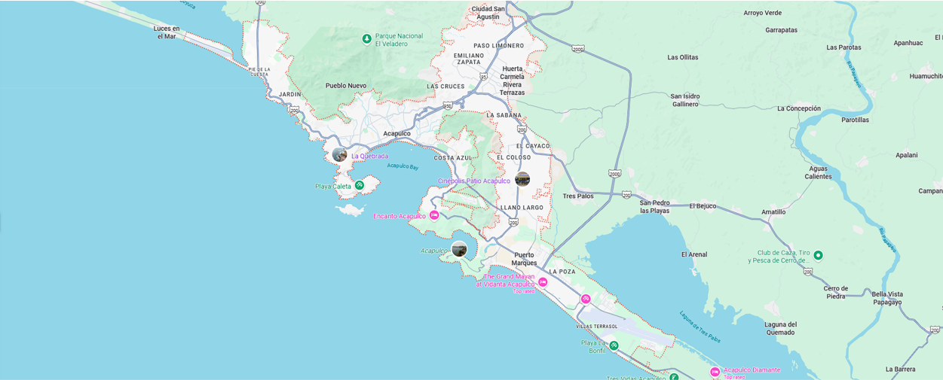Select the Club de Caza, Tiro y Pesca marker

coord(818,255)
